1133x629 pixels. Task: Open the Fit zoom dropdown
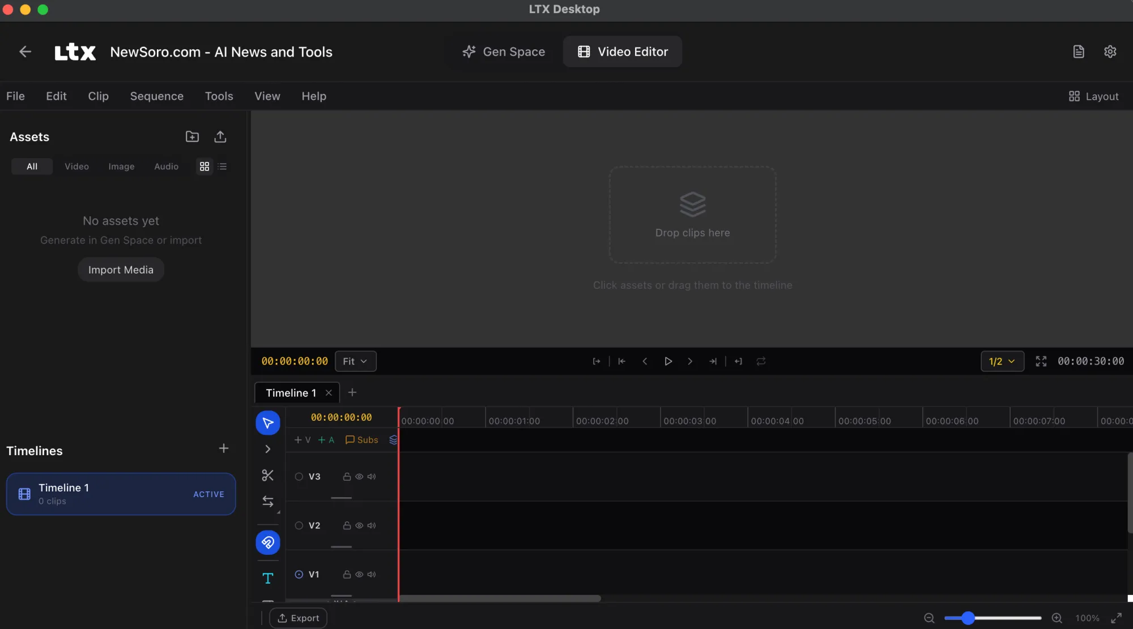355,361
